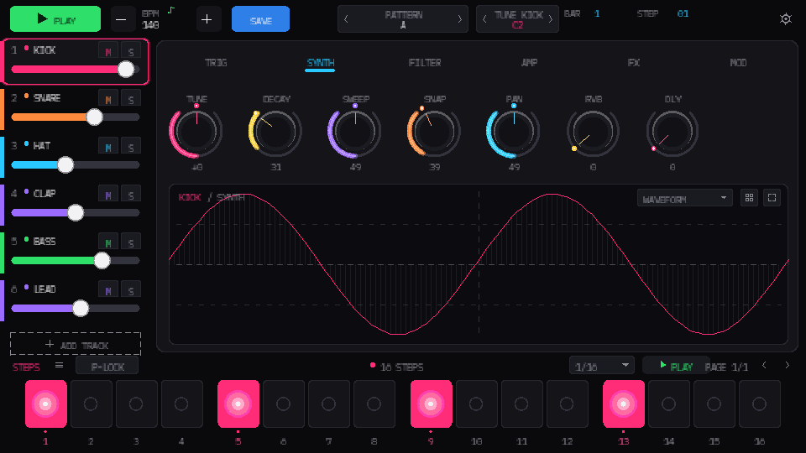Viewport: 806px width, 453px height.
Task: Go to next pattern arrow
Action: click(459, 19)
